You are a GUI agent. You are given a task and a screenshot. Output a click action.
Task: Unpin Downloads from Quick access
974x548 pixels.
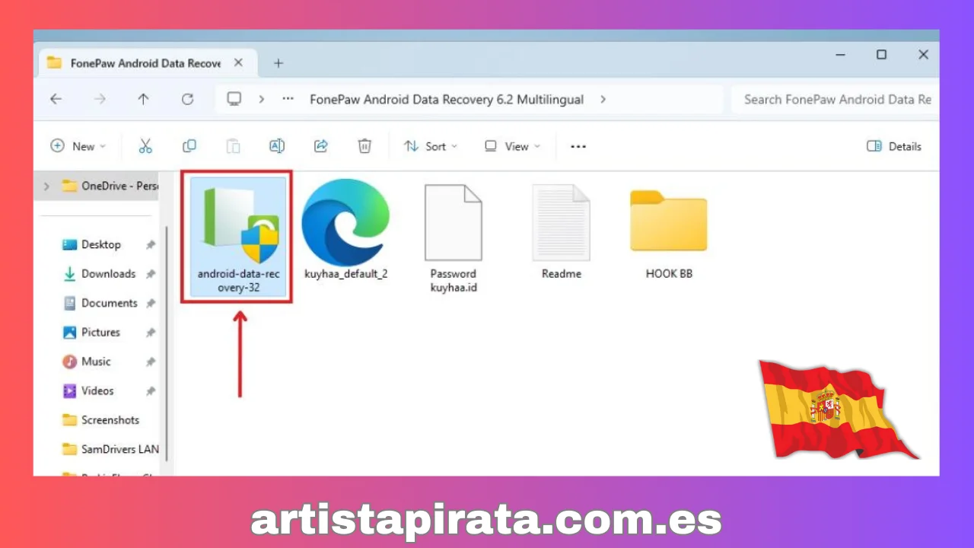click(151, 274)
